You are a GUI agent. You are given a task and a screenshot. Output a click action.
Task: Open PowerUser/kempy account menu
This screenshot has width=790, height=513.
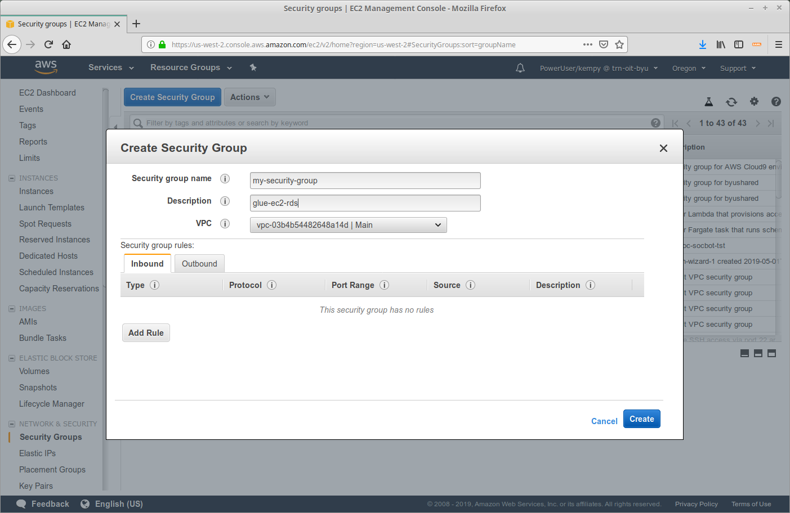tap(599, 68)
